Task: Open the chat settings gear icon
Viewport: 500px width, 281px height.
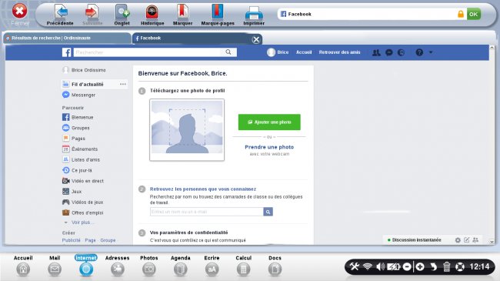Action: click(x=458, y=240)
